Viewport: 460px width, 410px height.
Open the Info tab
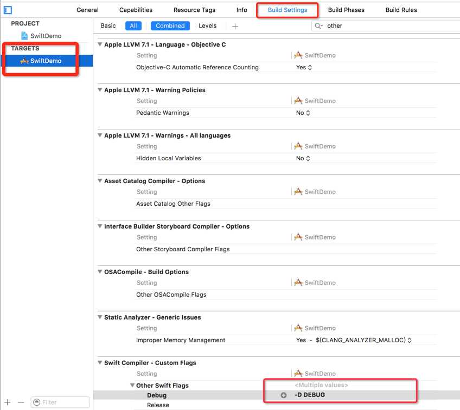242,10
